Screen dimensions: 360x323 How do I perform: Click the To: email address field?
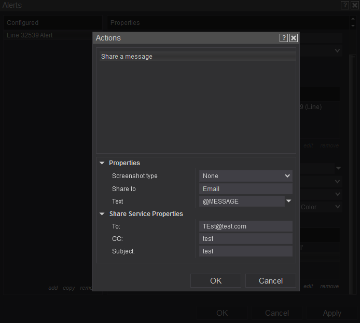tap(246, 226)
